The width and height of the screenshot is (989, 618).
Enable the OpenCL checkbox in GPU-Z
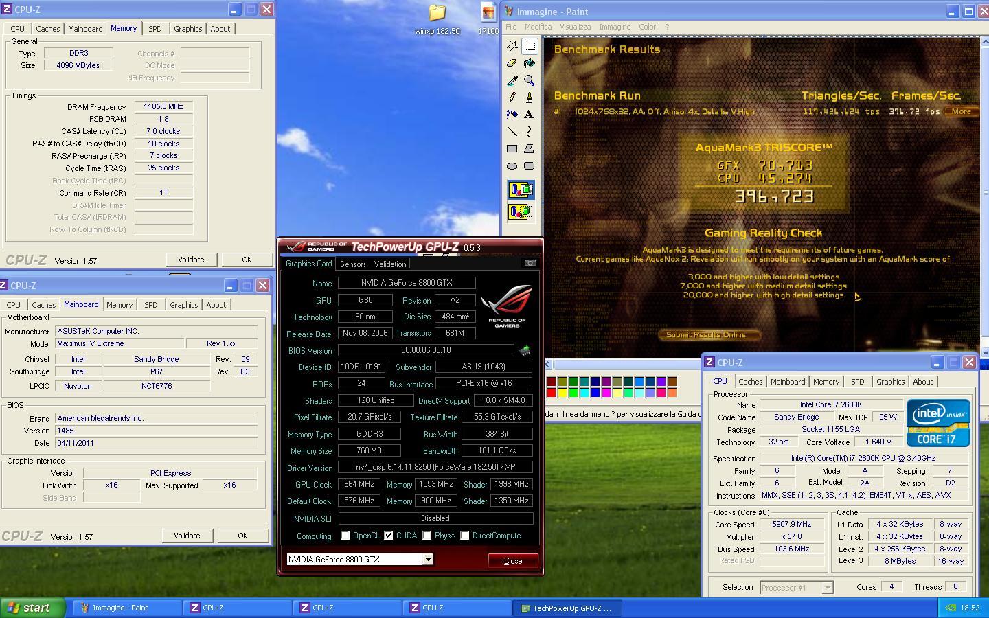pos(345,536)
